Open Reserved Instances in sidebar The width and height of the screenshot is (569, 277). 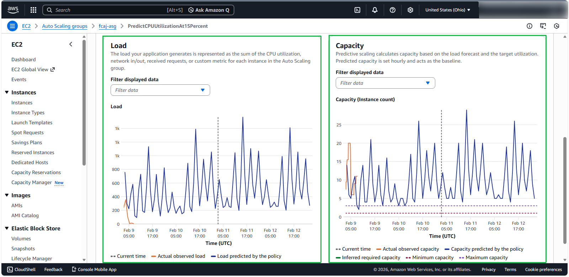[33, 152]
